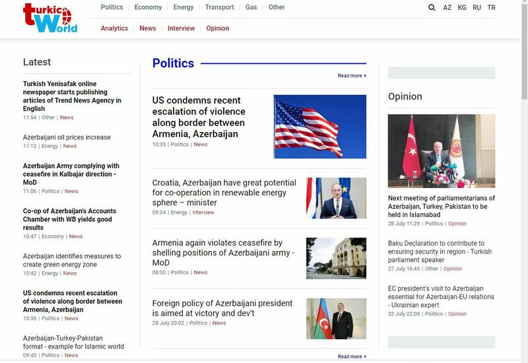Open the search magnifier icon
Screen dimensions: 528x363
tap(432, 7)
